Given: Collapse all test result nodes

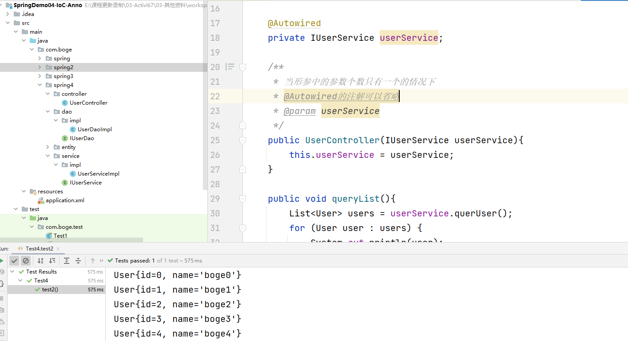Looking at the screenshot, I should (78, 261).
